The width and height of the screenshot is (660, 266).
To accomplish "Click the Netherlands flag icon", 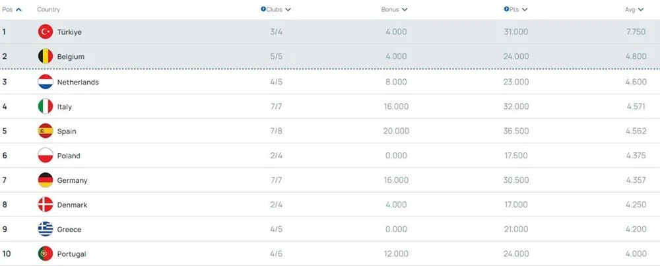I will tap(46, 82).
